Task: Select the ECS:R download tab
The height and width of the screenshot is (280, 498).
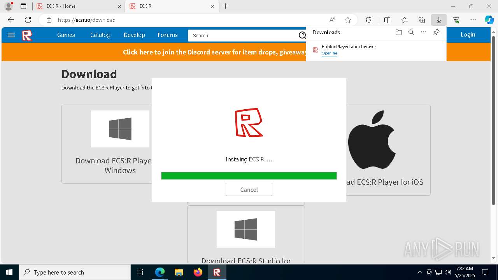Action: (172, 6)
